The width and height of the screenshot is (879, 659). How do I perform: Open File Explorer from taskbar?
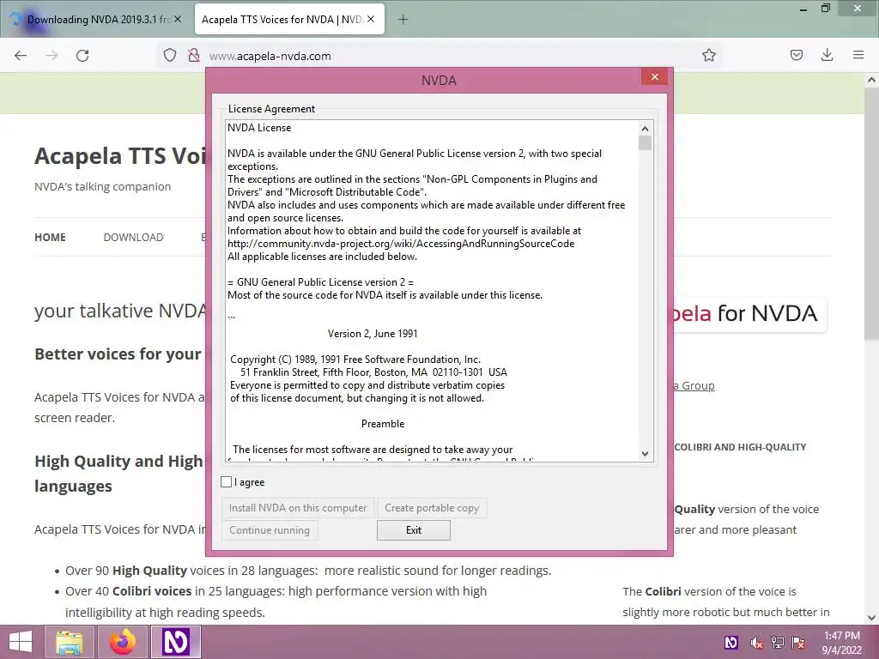69,642
